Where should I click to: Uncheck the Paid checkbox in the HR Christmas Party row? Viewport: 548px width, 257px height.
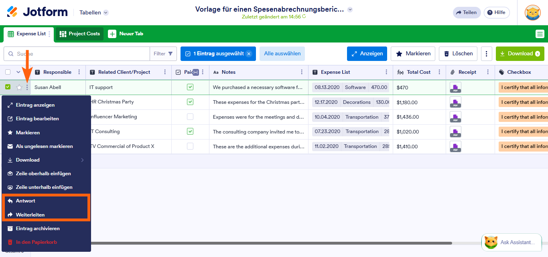tap(190, 102)
